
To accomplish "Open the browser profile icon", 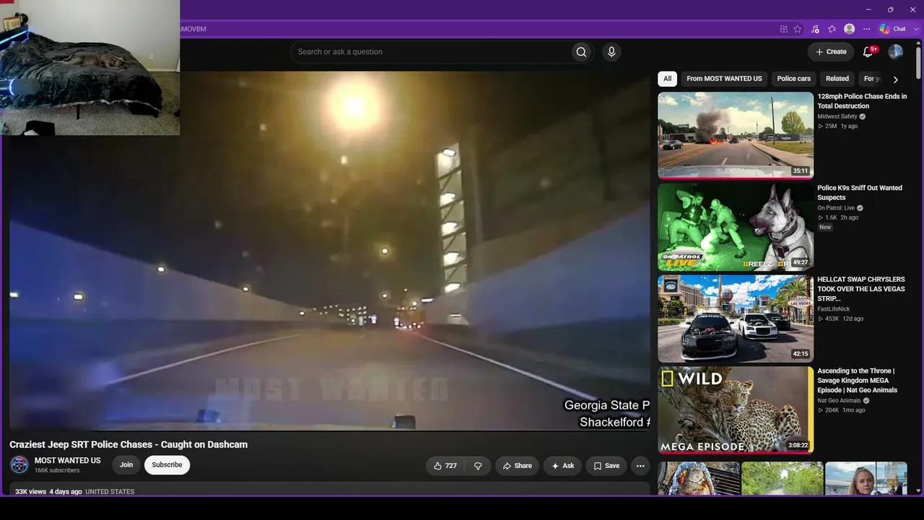I will pyautogui.click(x=850, y=29).
